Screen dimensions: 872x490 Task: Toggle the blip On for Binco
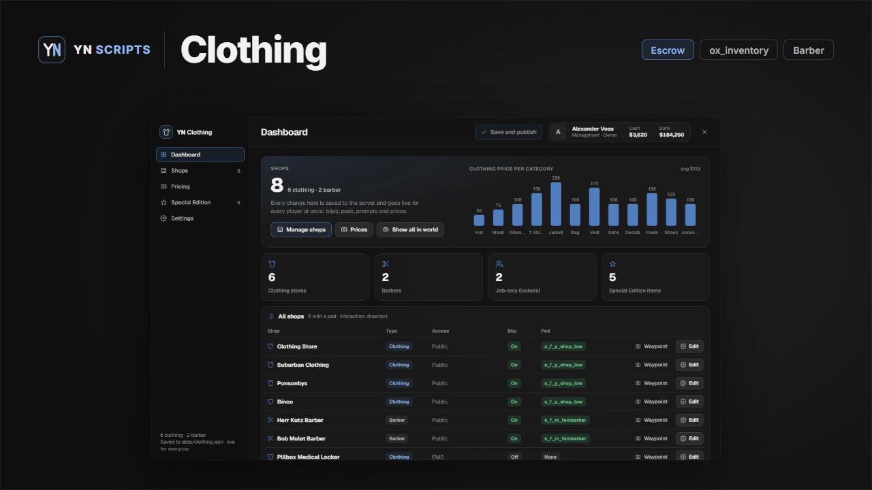pyautogui.click(x=514, y=402)
